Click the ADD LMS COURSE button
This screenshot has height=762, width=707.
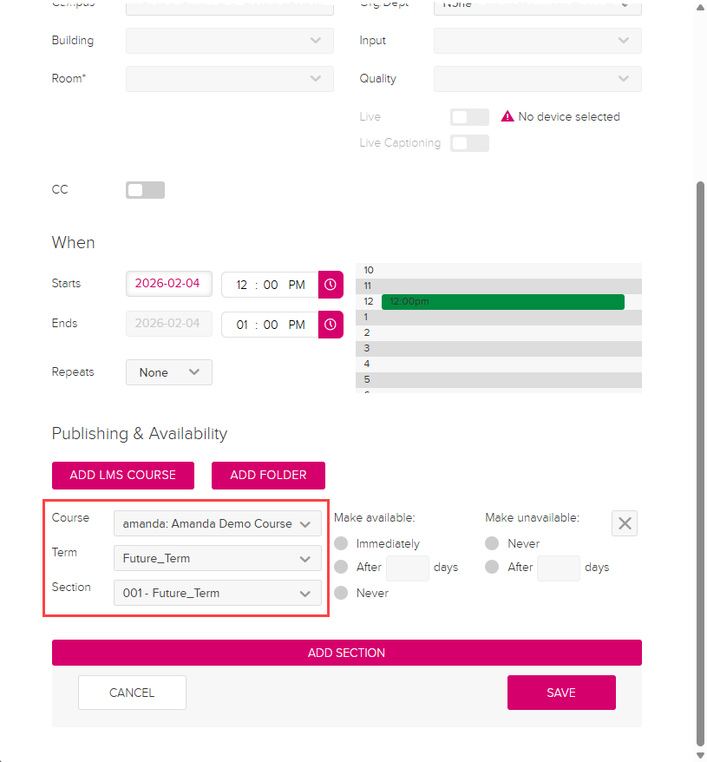pos(122,476)
